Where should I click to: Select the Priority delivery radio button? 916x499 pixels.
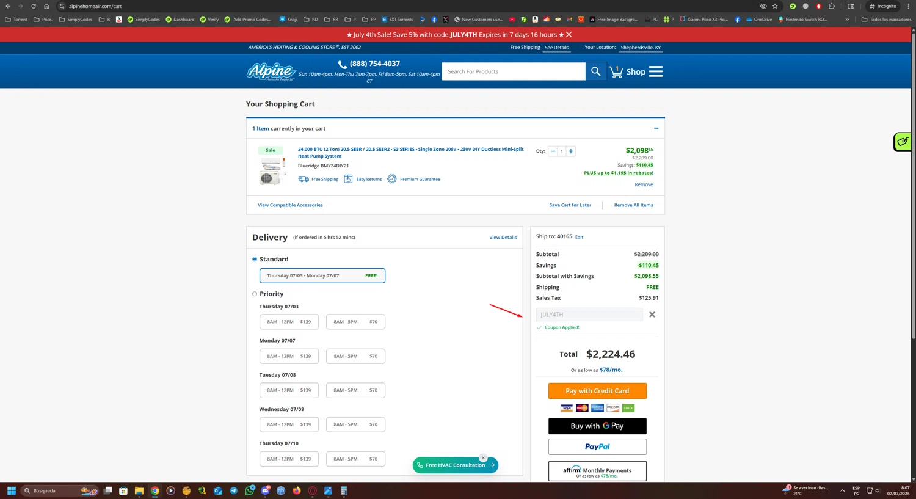click(255, 294)
